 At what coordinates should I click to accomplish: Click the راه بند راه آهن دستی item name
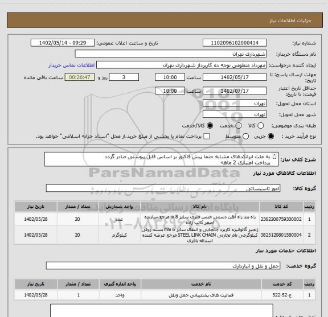(x=199, y=220)
